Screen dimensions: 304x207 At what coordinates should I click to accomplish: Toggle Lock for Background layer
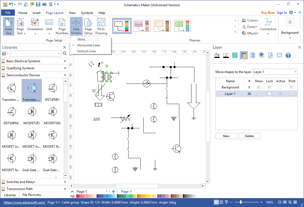tap(269, 87)
